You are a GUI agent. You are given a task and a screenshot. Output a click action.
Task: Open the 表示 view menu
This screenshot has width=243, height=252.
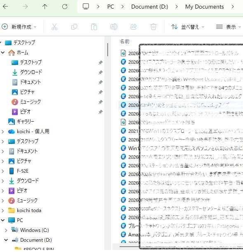coord(228,27)
